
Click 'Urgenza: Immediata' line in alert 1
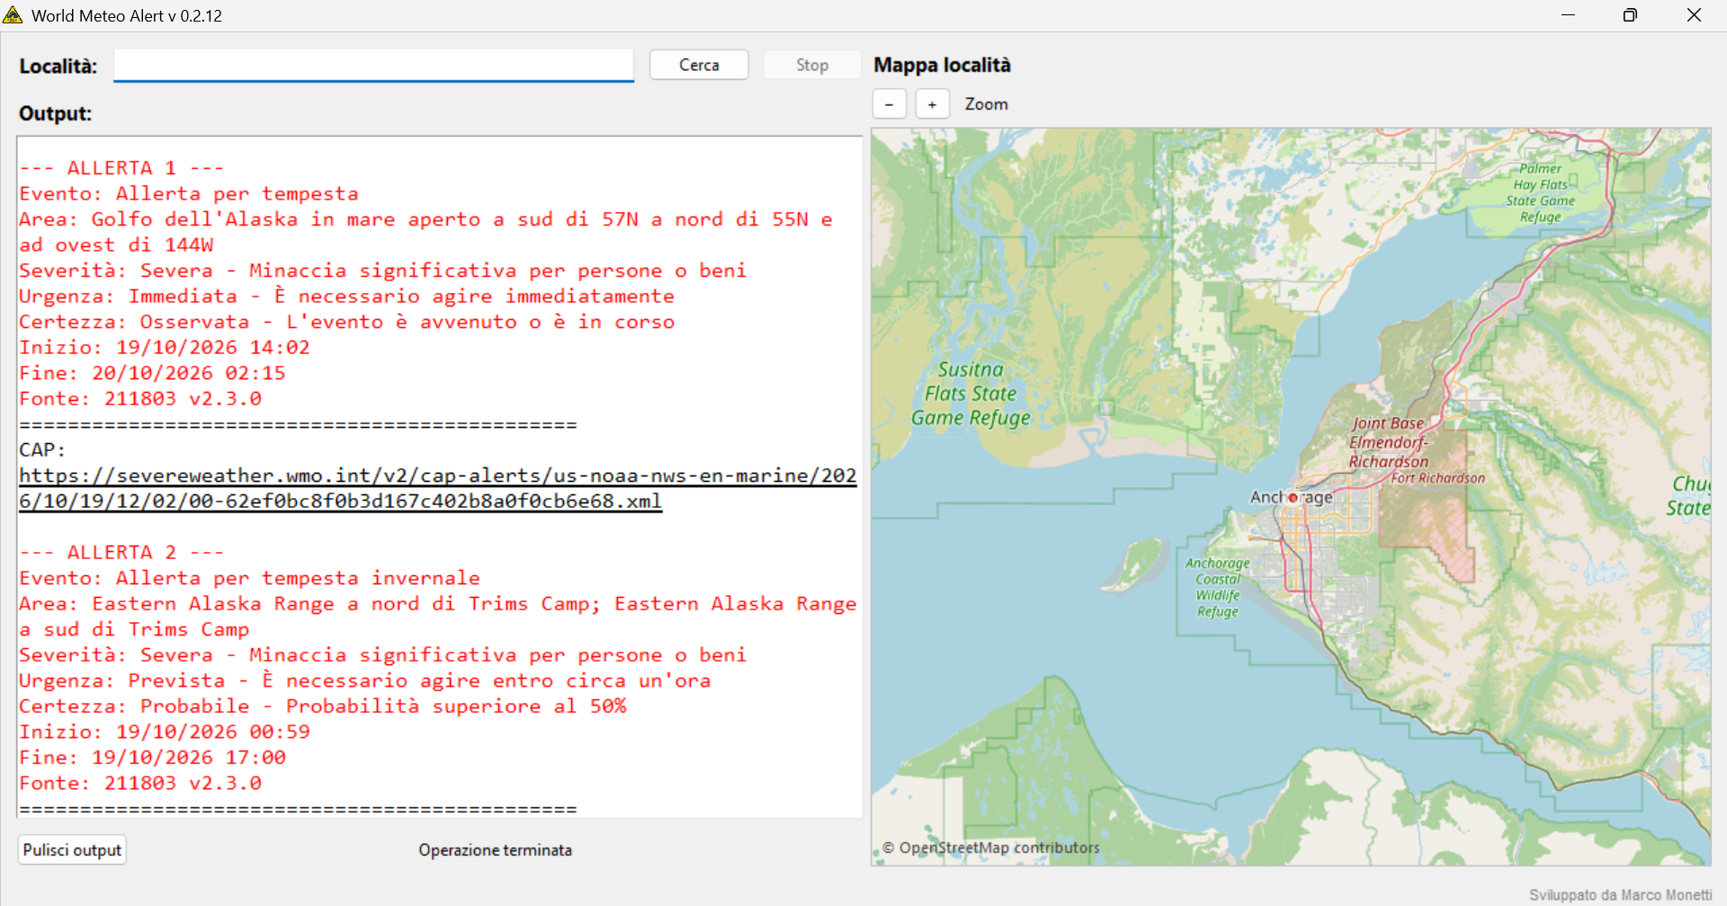(346, 296)
